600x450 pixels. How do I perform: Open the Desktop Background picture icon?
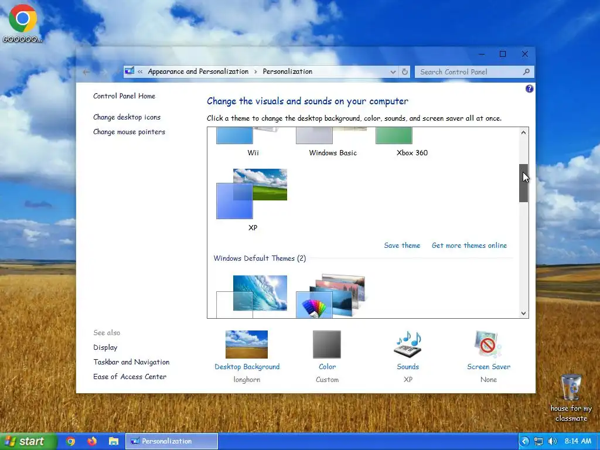[x=247, y=345]
